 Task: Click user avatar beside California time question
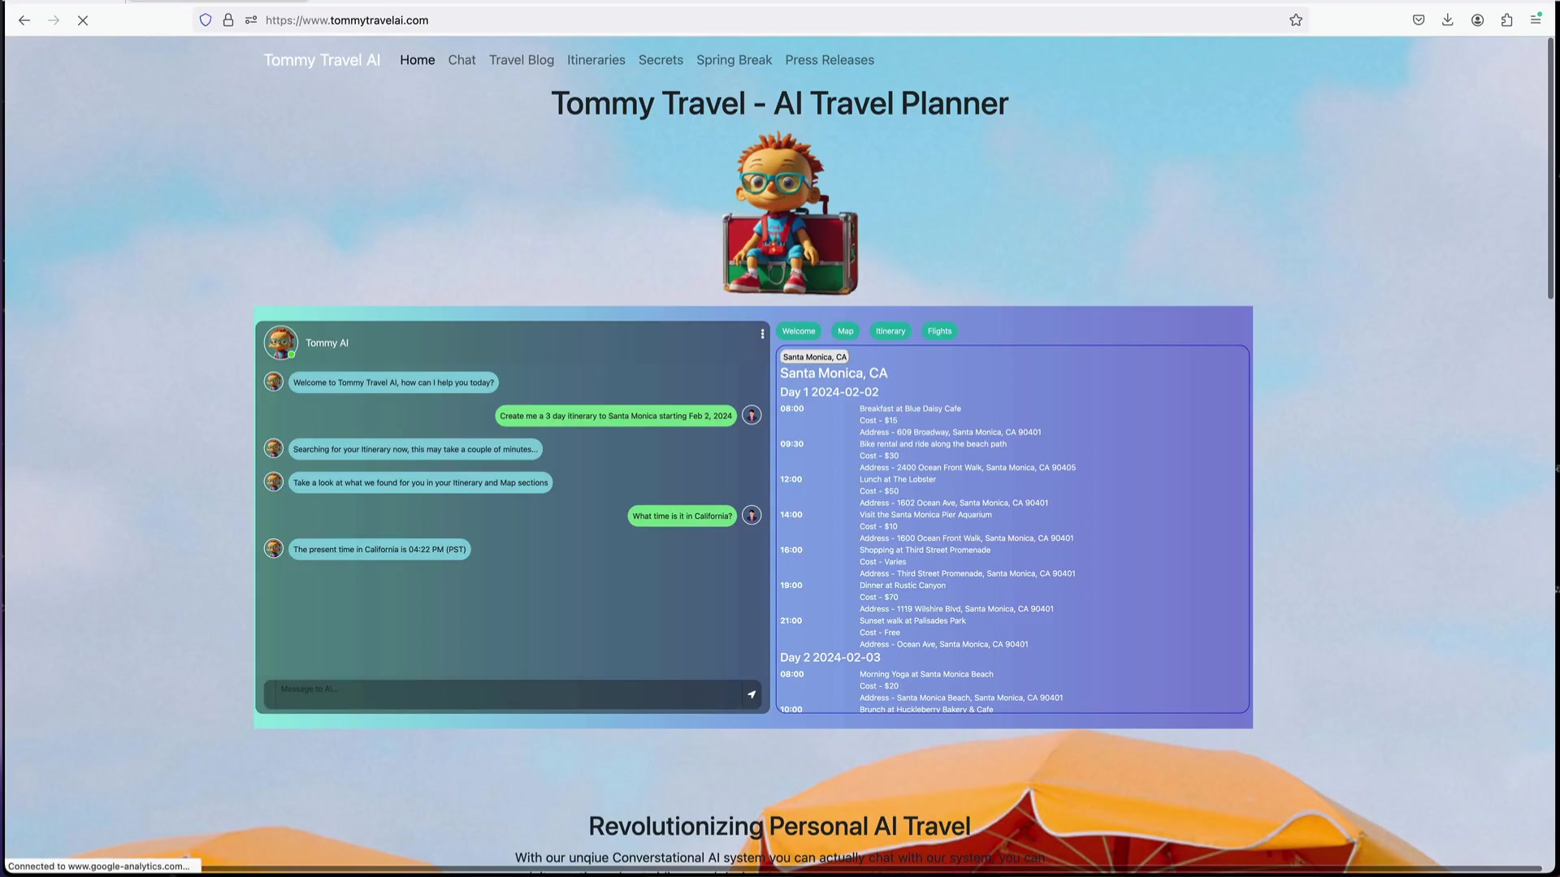point(752,516)
